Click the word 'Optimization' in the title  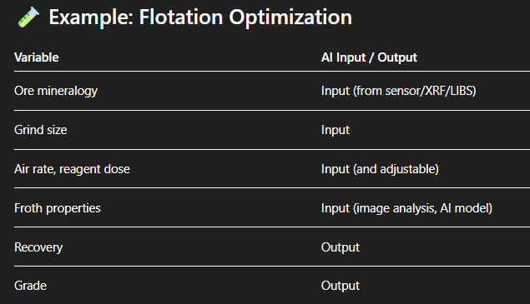point(290,17)
